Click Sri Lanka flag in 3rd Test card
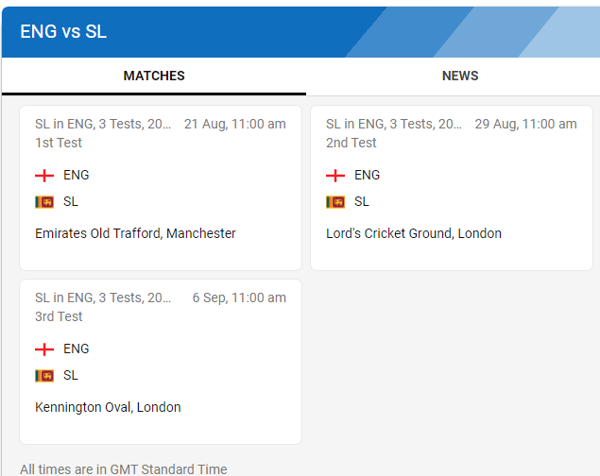600x476 pixels. [44, 376]
